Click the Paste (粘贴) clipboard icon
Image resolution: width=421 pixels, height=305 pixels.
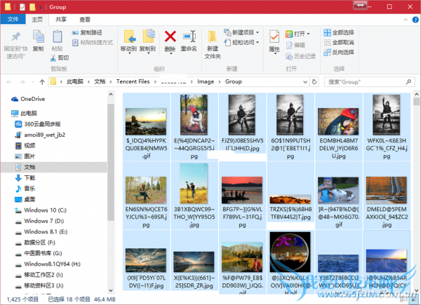click(57, 39)
